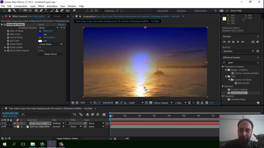Viewport: 264px width, 148px height.
Task: Select the Hand tool in the toolbar
Action: pos(9,10)
